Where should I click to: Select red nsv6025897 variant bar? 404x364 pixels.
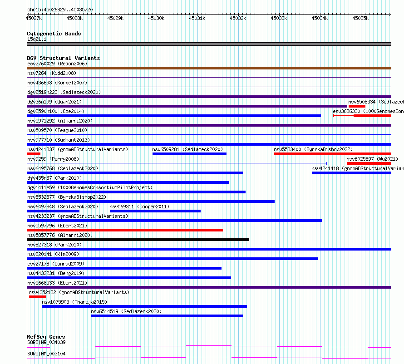click(x=369, y=163)
